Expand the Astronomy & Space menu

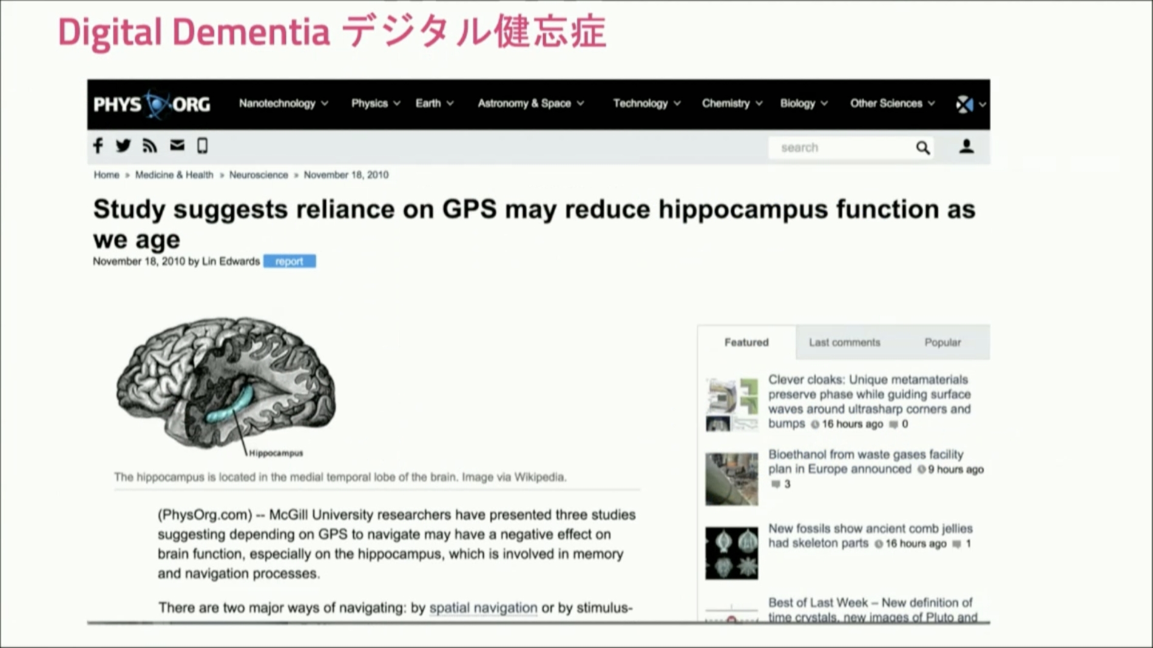(x=530, y=104)
